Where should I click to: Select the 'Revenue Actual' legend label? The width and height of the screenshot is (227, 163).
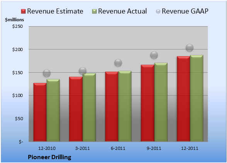coord(122,11)
